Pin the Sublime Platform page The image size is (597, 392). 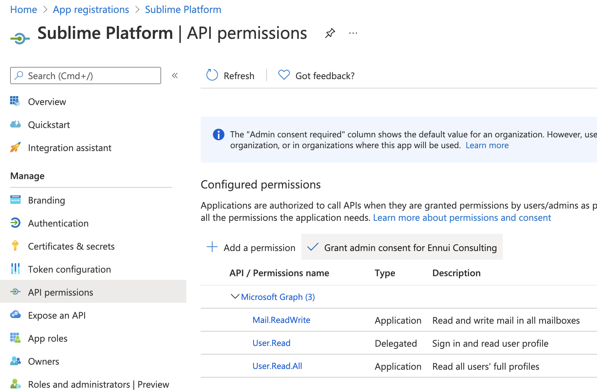tap(330, 33)
